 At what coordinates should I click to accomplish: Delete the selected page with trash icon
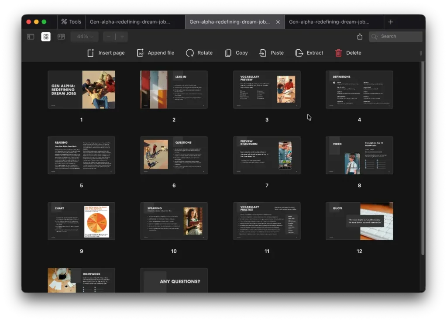[348, 52]
